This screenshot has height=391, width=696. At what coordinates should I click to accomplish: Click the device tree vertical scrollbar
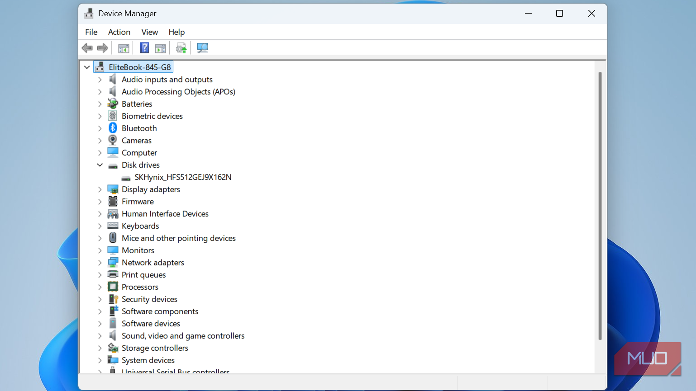click(600, 206)
